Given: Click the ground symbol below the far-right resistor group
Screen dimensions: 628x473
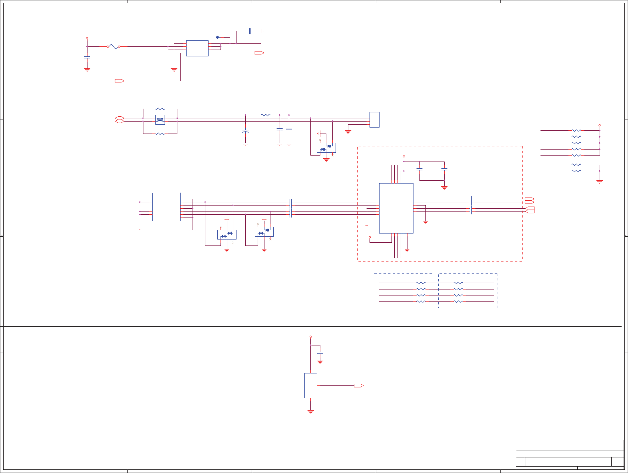Looking at the screenshot, I should (x=600, y=182).
